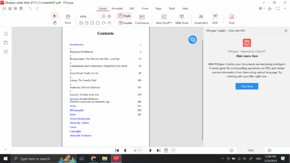Click the Chat Now button
Image resolution: width=290 pixels, height=163 pixels.
click(247, 86)
